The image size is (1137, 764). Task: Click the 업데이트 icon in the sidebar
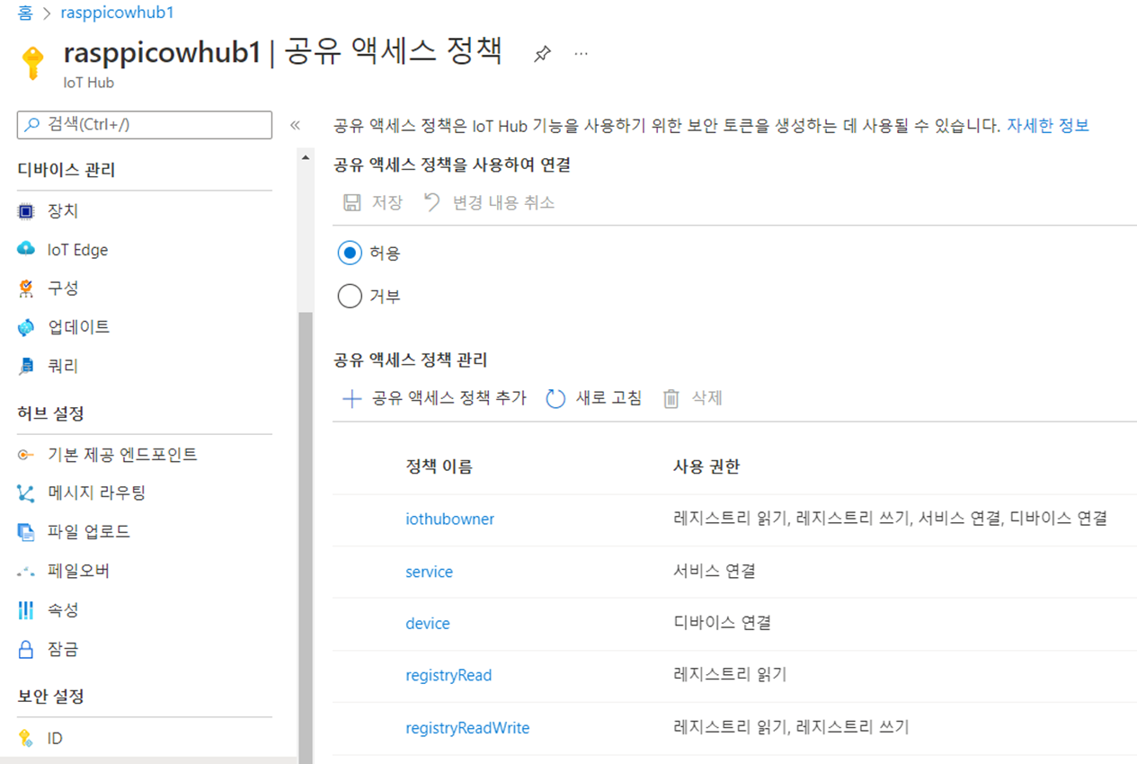point(26,327)
